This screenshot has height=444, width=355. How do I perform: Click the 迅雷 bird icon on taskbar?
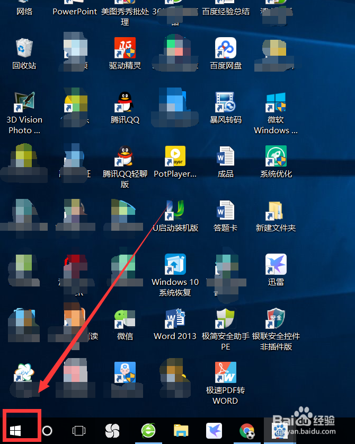(214, 431)
